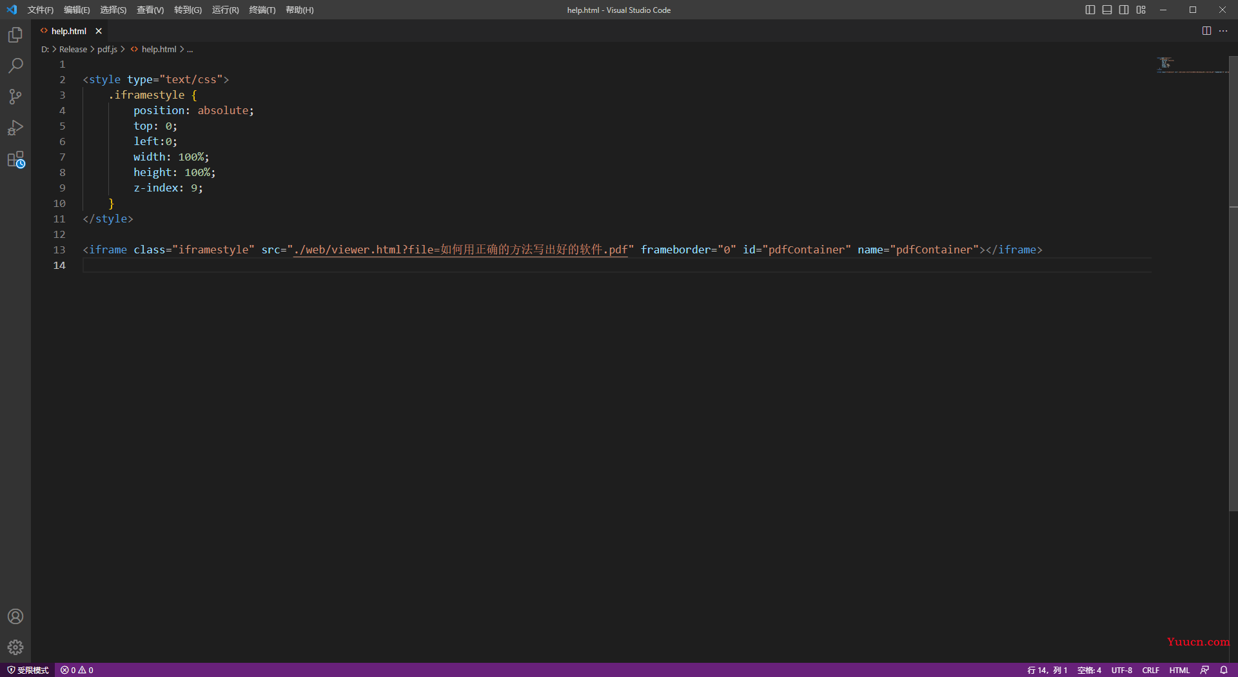
Task: Maximize the VS Code window
Action: (x=1193, y=10)
